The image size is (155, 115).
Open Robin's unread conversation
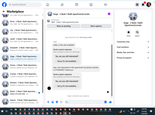click(21, 93)
